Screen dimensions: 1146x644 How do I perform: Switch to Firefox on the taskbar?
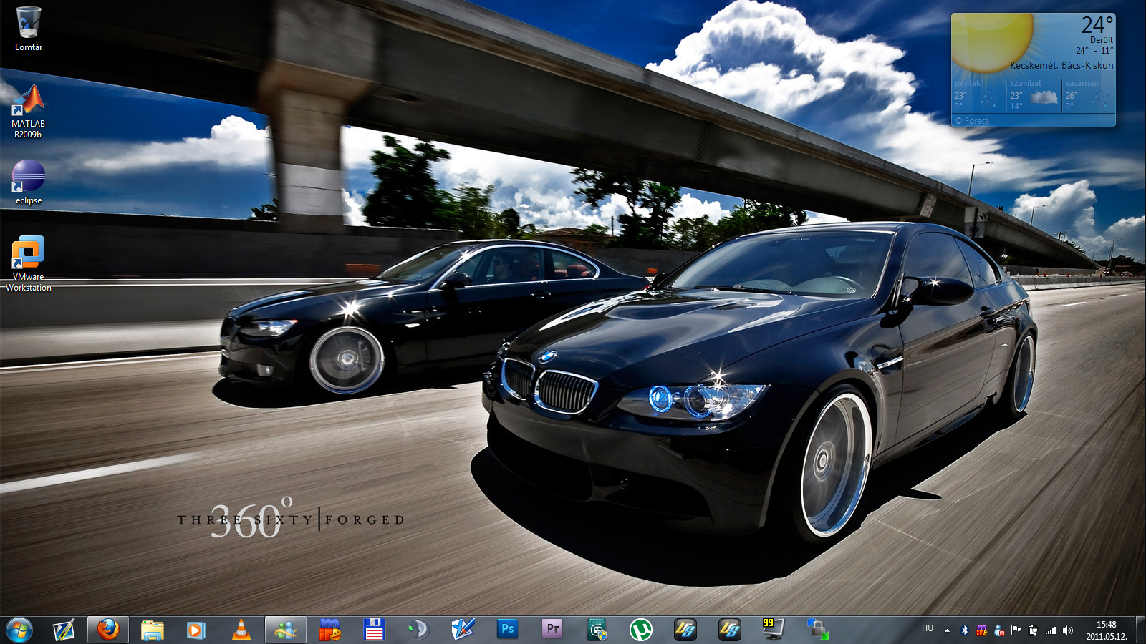click(108, 630)
